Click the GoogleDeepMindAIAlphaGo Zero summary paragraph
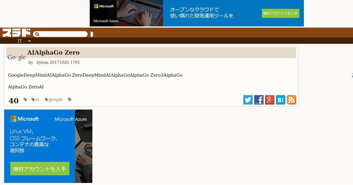The height and width of the screenshot is (185, 353). point(95,75)
